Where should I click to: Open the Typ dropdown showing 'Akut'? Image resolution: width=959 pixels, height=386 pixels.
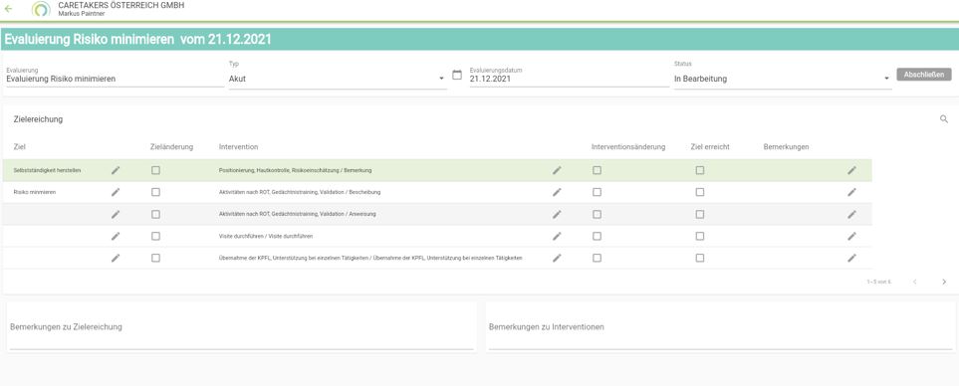[x=338, y=79]
